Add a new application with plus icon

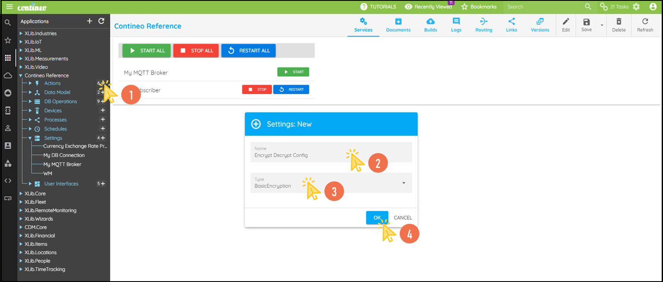[89, 21]
